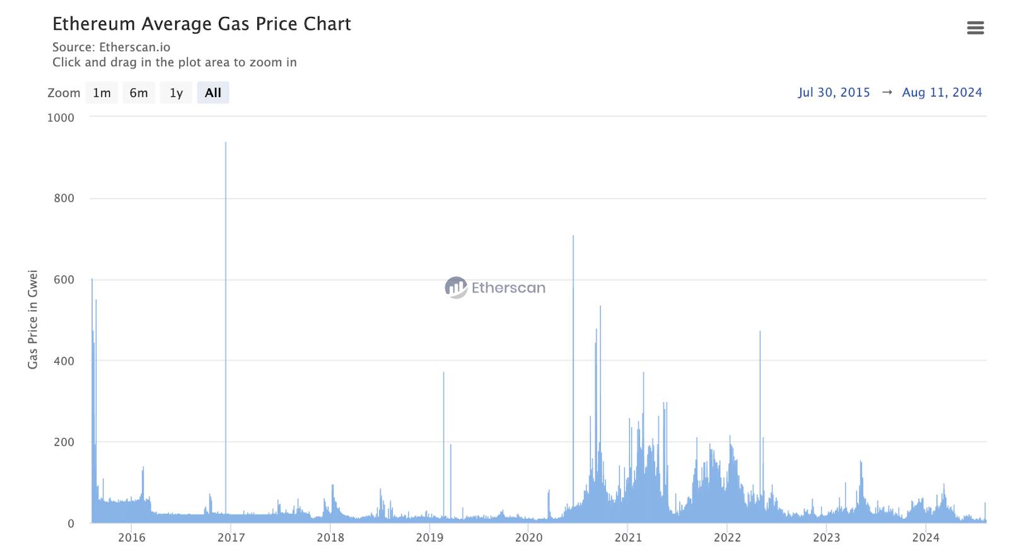The width and height of the screenshot is (1009, 556).
Task: Switch zoom to 1y
Action: click(176, 93)
